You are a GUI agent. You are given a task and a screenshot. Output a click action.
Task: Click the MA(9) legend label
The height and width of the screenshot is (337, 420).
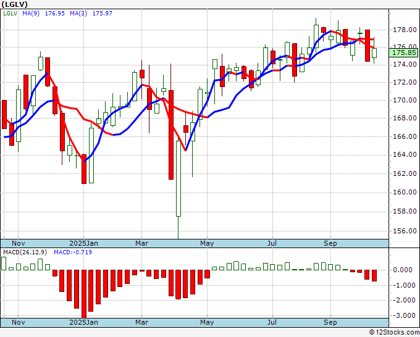point(31,14)
